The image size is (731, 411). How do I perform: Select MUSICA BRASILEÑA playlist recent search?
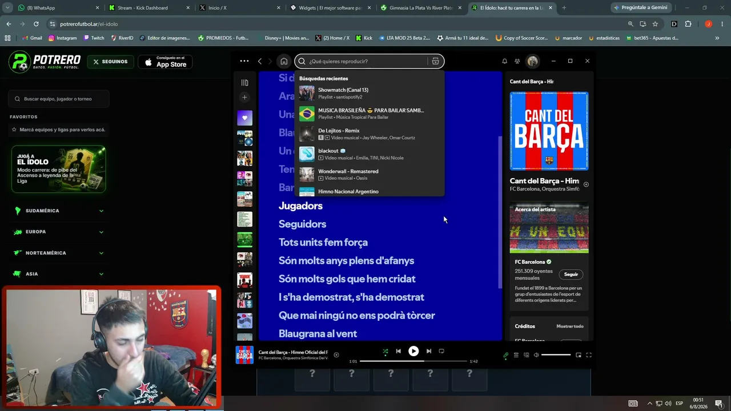pos(369,114)
